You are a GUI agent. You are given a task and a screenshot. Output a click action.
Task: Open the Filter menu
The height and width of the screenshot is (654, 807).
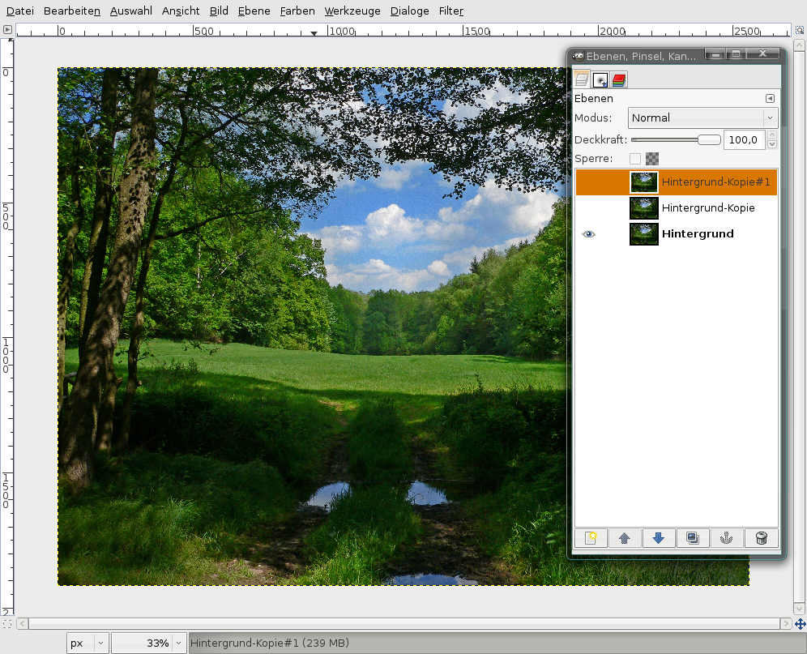pos(450,11)
